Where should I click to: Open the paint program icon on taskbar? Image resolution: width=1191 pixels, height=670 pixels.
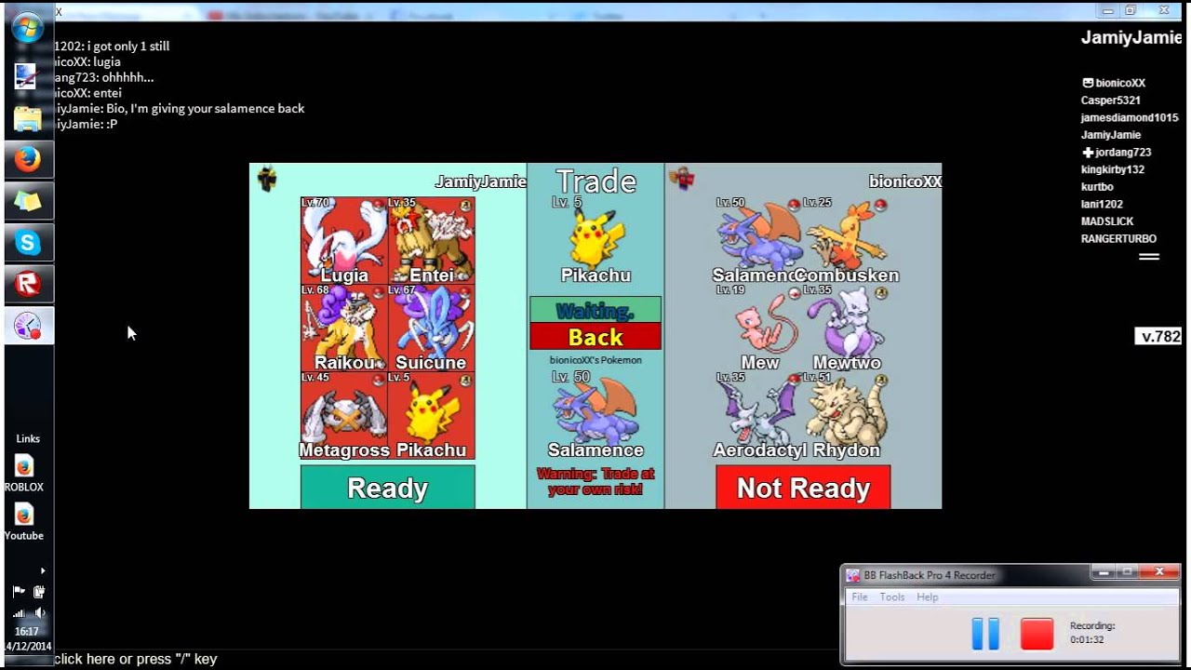[26, 76]
